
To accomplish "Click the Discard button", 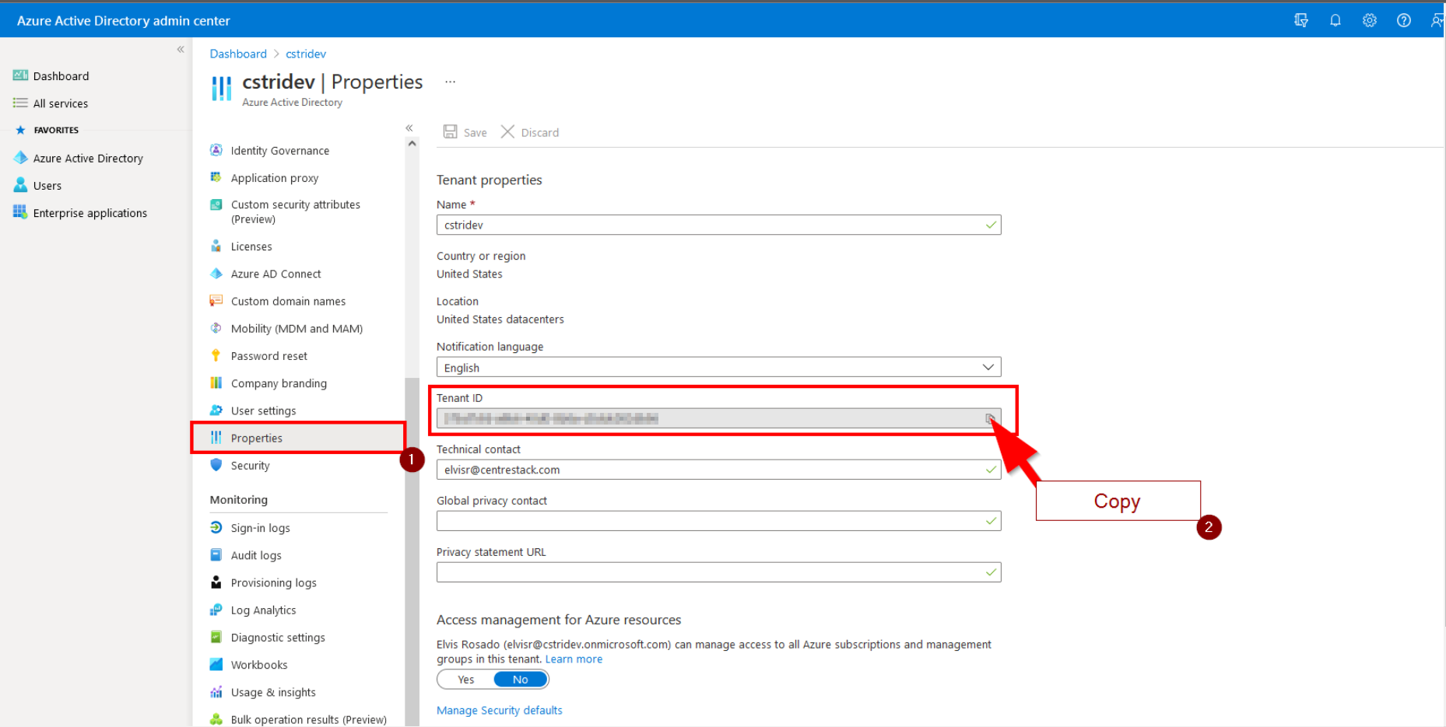I will pos(530,132).
